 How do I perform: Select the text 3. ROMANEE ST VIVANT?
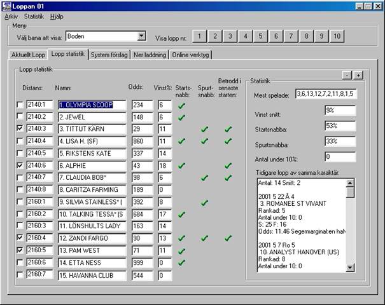(293, 203)
